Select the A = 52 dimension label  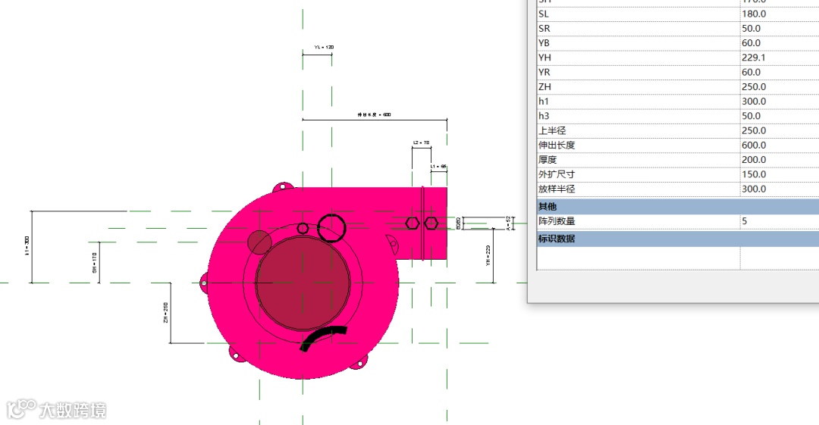click(x=508, y=223)
